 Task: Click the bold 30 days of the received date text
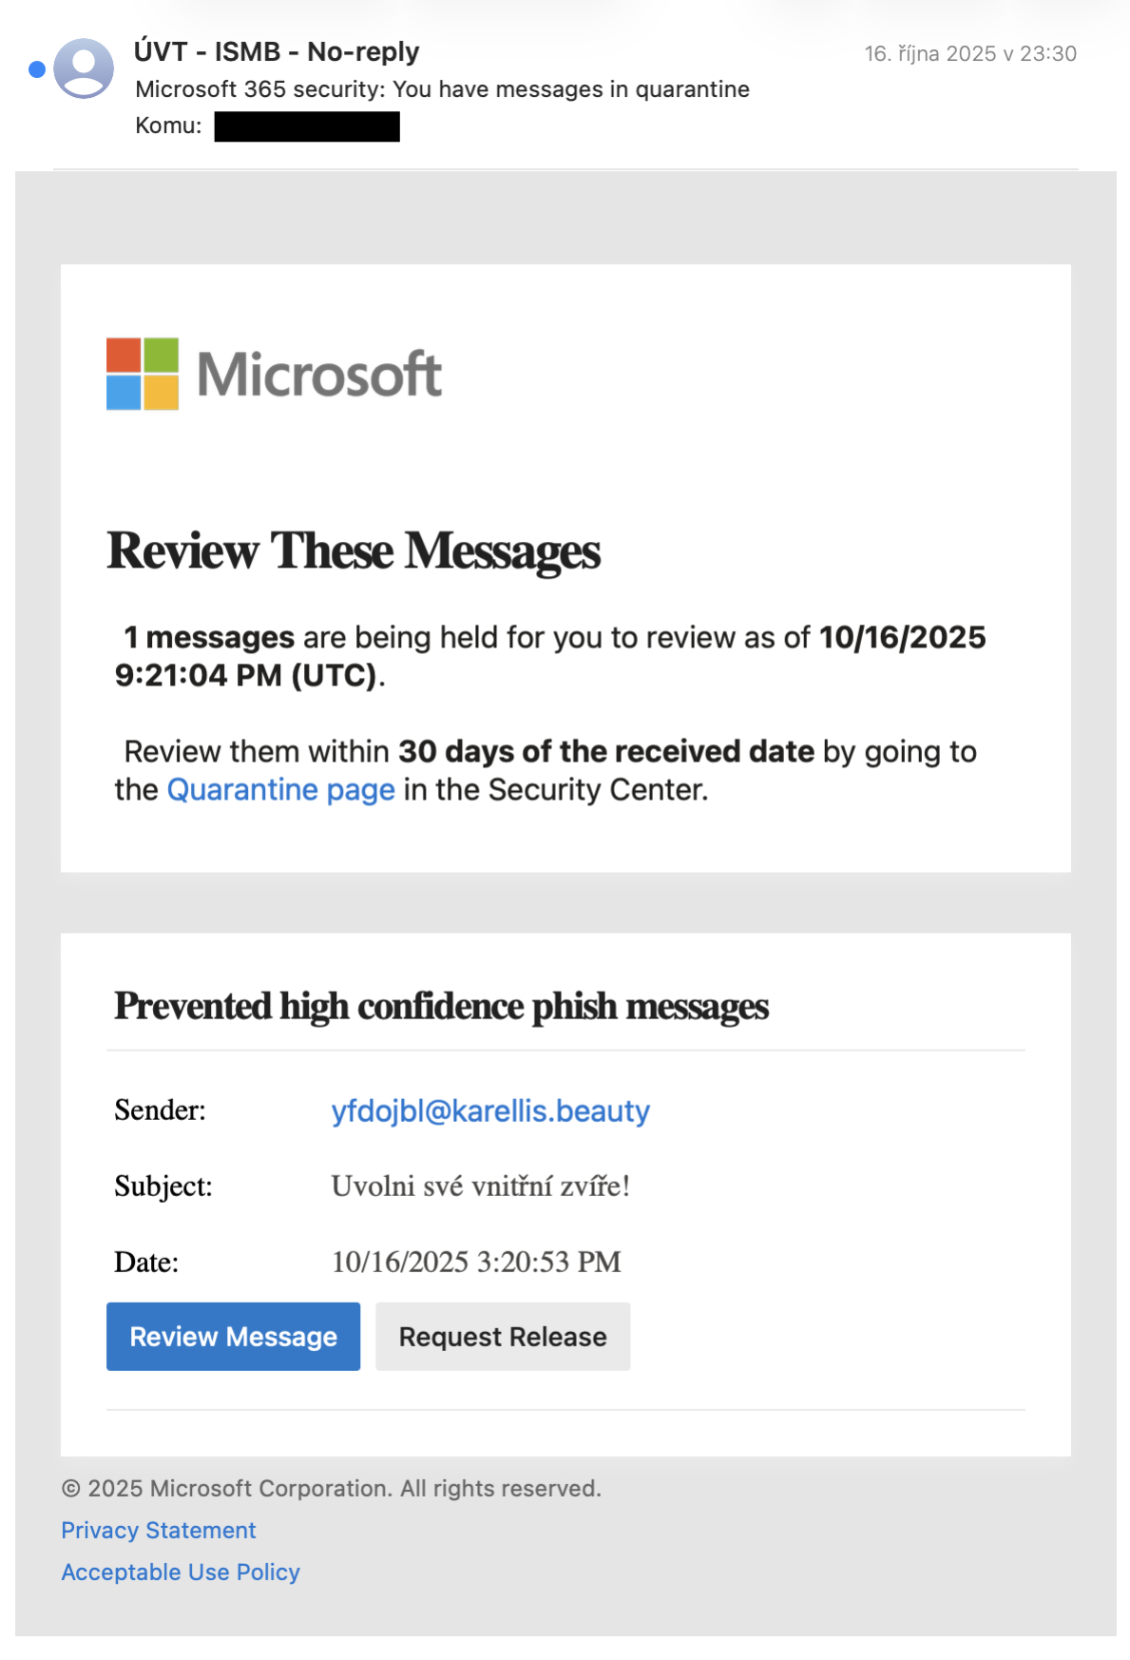(605, 752)
